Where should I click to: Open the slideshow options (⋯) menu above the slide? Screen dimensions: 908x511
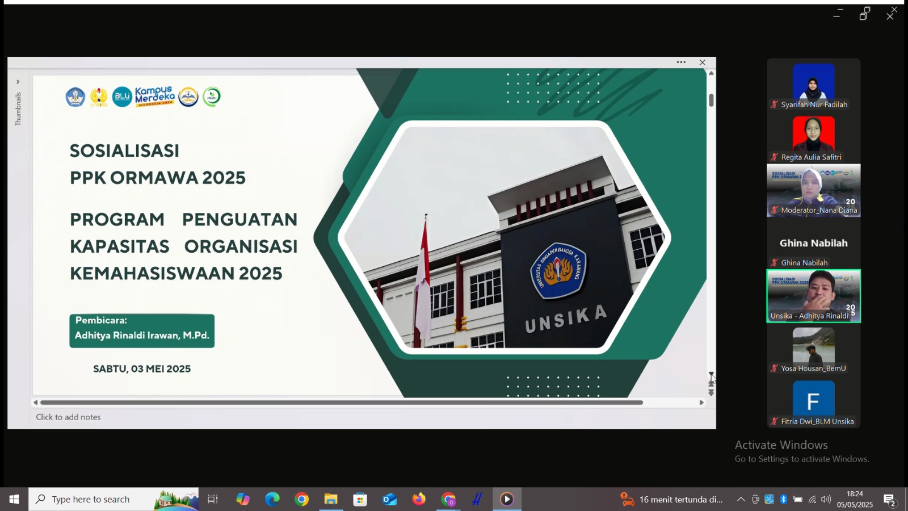tap(681, 62)
